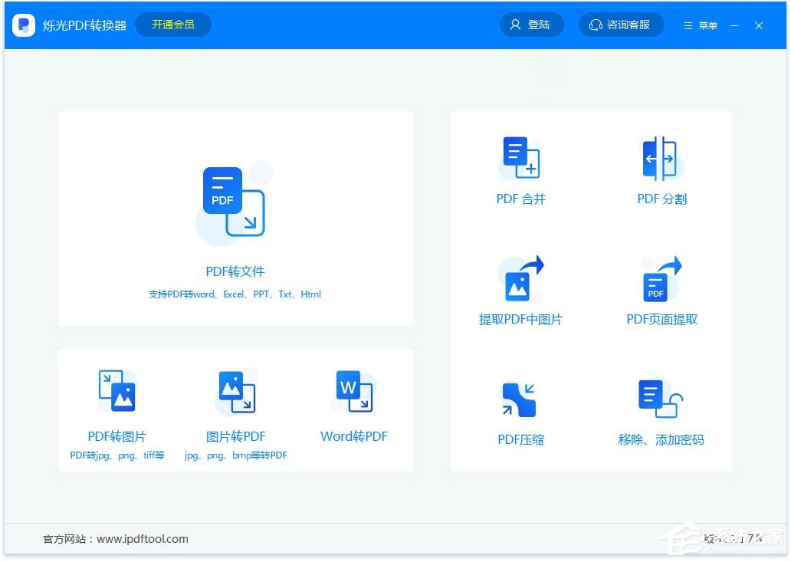Click the 登陆 login button
The width and height of the screenshot is (791, 562).
coord(531,25)
